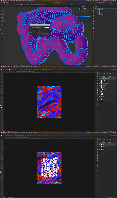The width and height of the screenshot is (117, 198).
Task: Select Illustrator's Selection tool black arrow
Action: click(x=1, y=8)
